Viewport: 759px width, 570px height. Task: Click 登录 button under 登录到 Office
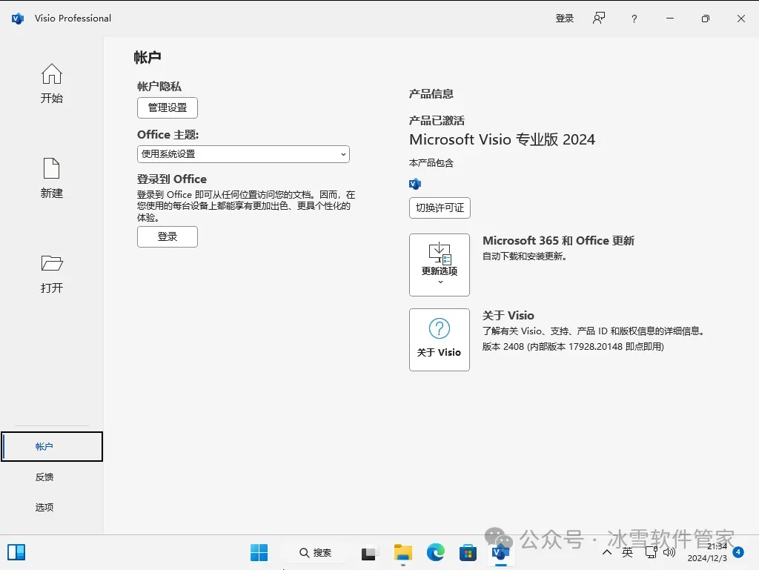click(168, 236)
